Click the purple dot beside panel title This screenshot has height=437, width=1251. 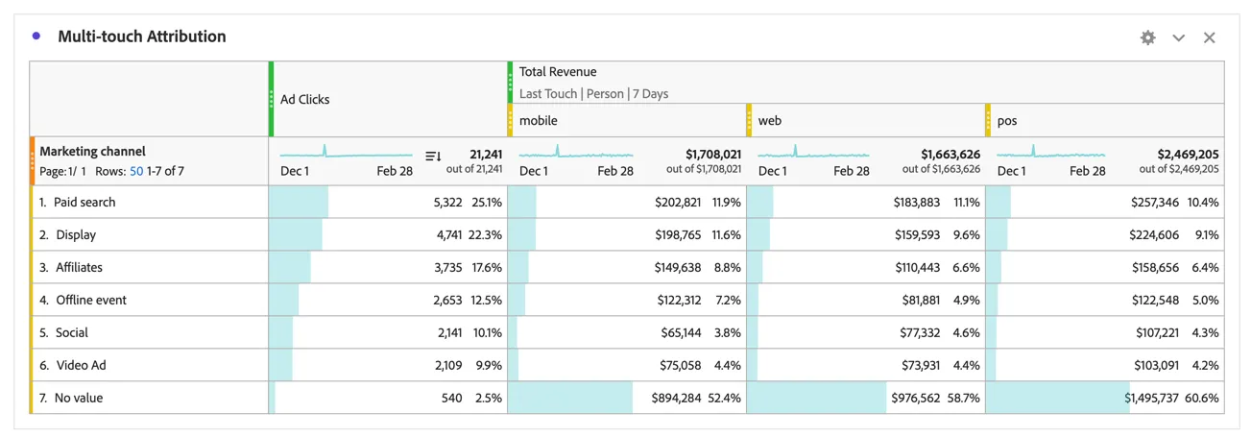click(36, 36)
